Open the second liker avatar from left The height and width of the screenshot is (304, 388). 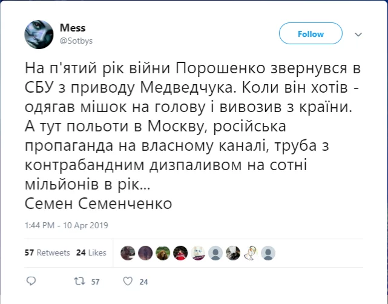coord(145,253)
